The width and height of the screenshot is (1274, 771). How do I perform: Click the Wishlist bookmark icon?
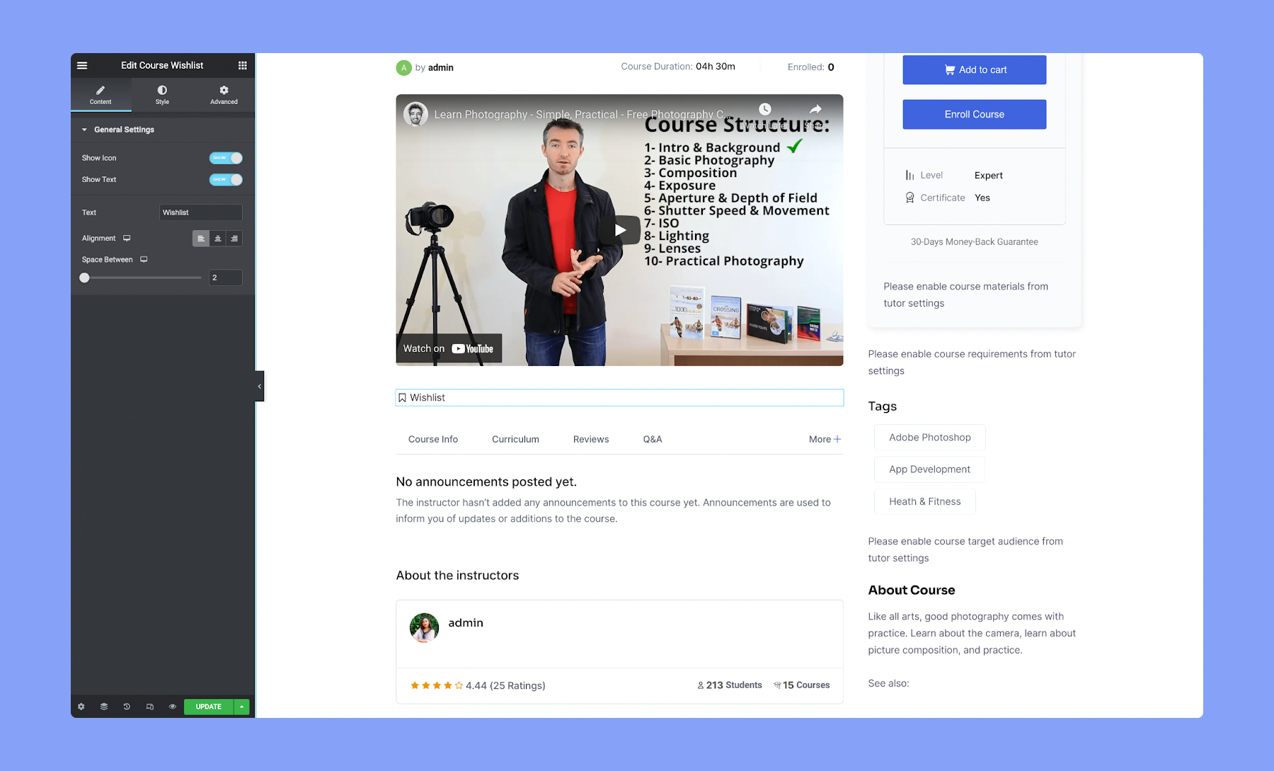point(402,398)
